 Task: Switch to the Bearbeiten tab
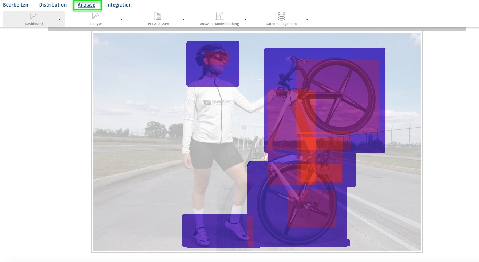16,5
